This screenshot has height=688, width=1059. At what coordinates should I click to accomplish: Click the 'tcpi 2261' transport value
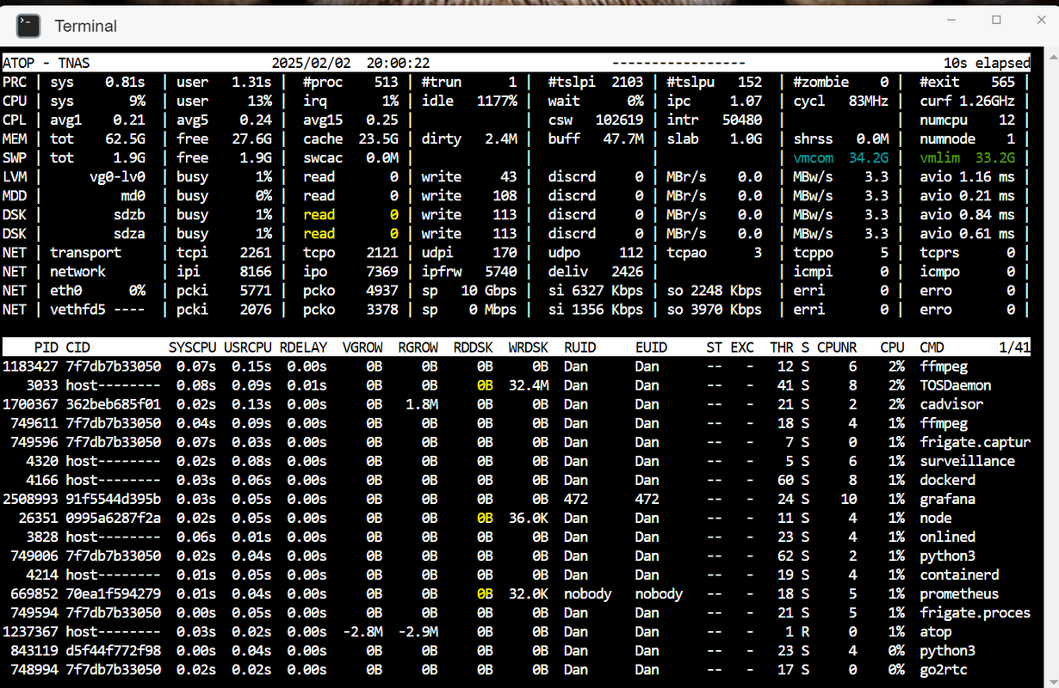click(224, 252)
